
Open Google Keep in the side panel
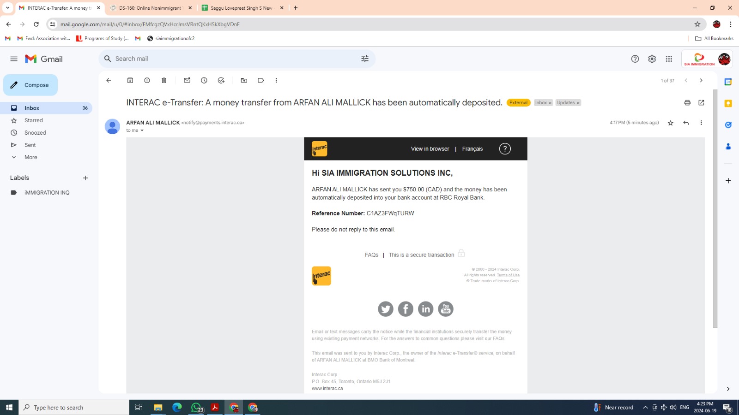728,103
